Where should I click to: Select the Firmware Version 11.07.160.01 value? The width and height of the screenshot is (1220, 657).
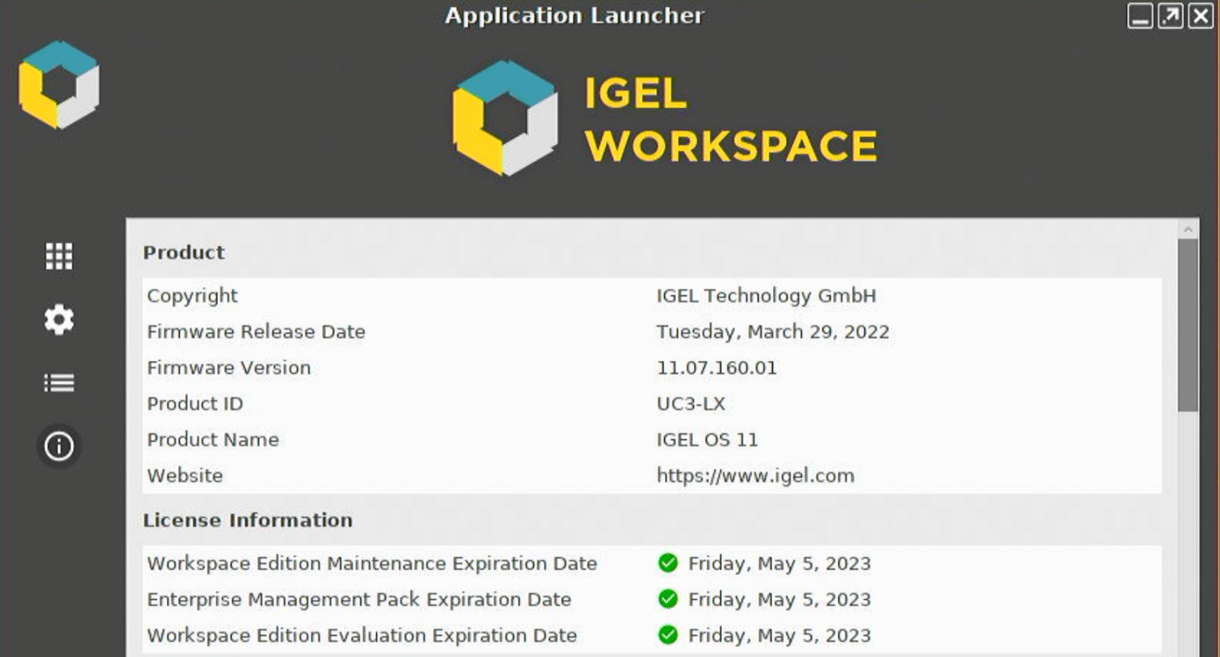tap(717, 368)
